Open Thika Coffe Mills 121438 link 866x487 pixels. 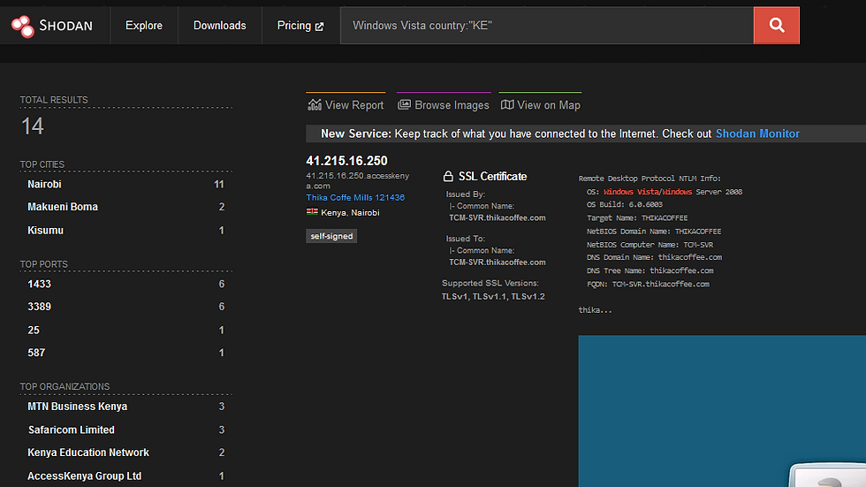(355, 197)
